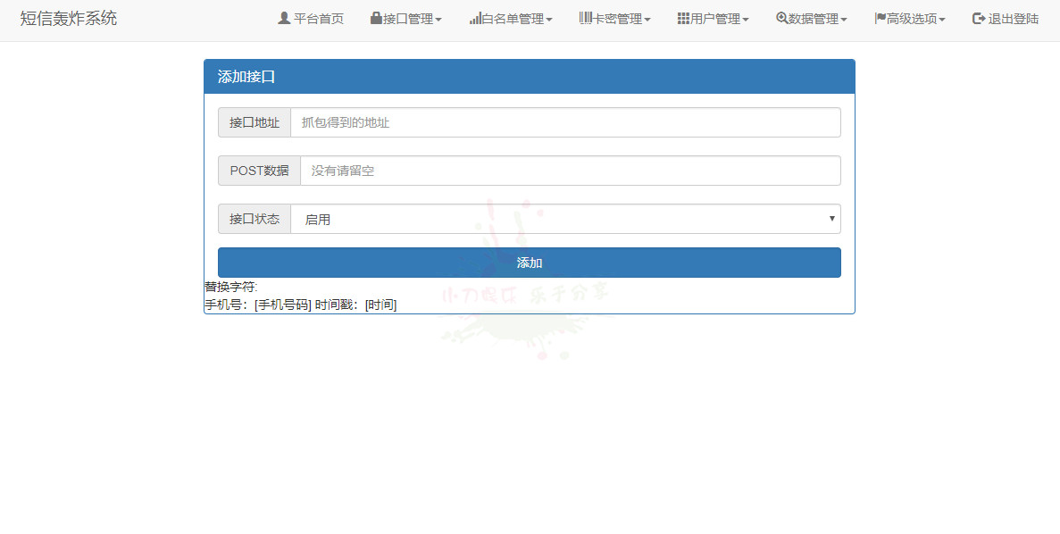Focus the POST数据 input field
Viewport: 1060px width, 534px height.
coord(570,171)
